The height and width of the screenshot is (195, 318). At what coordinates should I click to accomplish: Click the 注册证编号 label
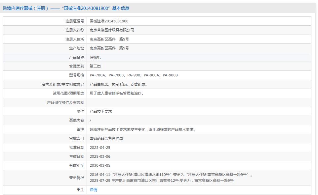(x=75, y=21)
